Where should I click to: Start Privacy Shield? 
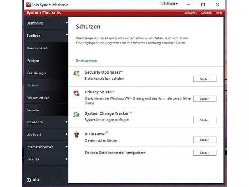coord(205,99)
